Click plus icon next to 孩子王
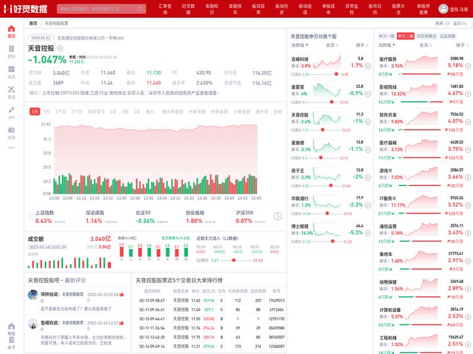Viewport: 473px width, 354px height. (x=368, y=178)
